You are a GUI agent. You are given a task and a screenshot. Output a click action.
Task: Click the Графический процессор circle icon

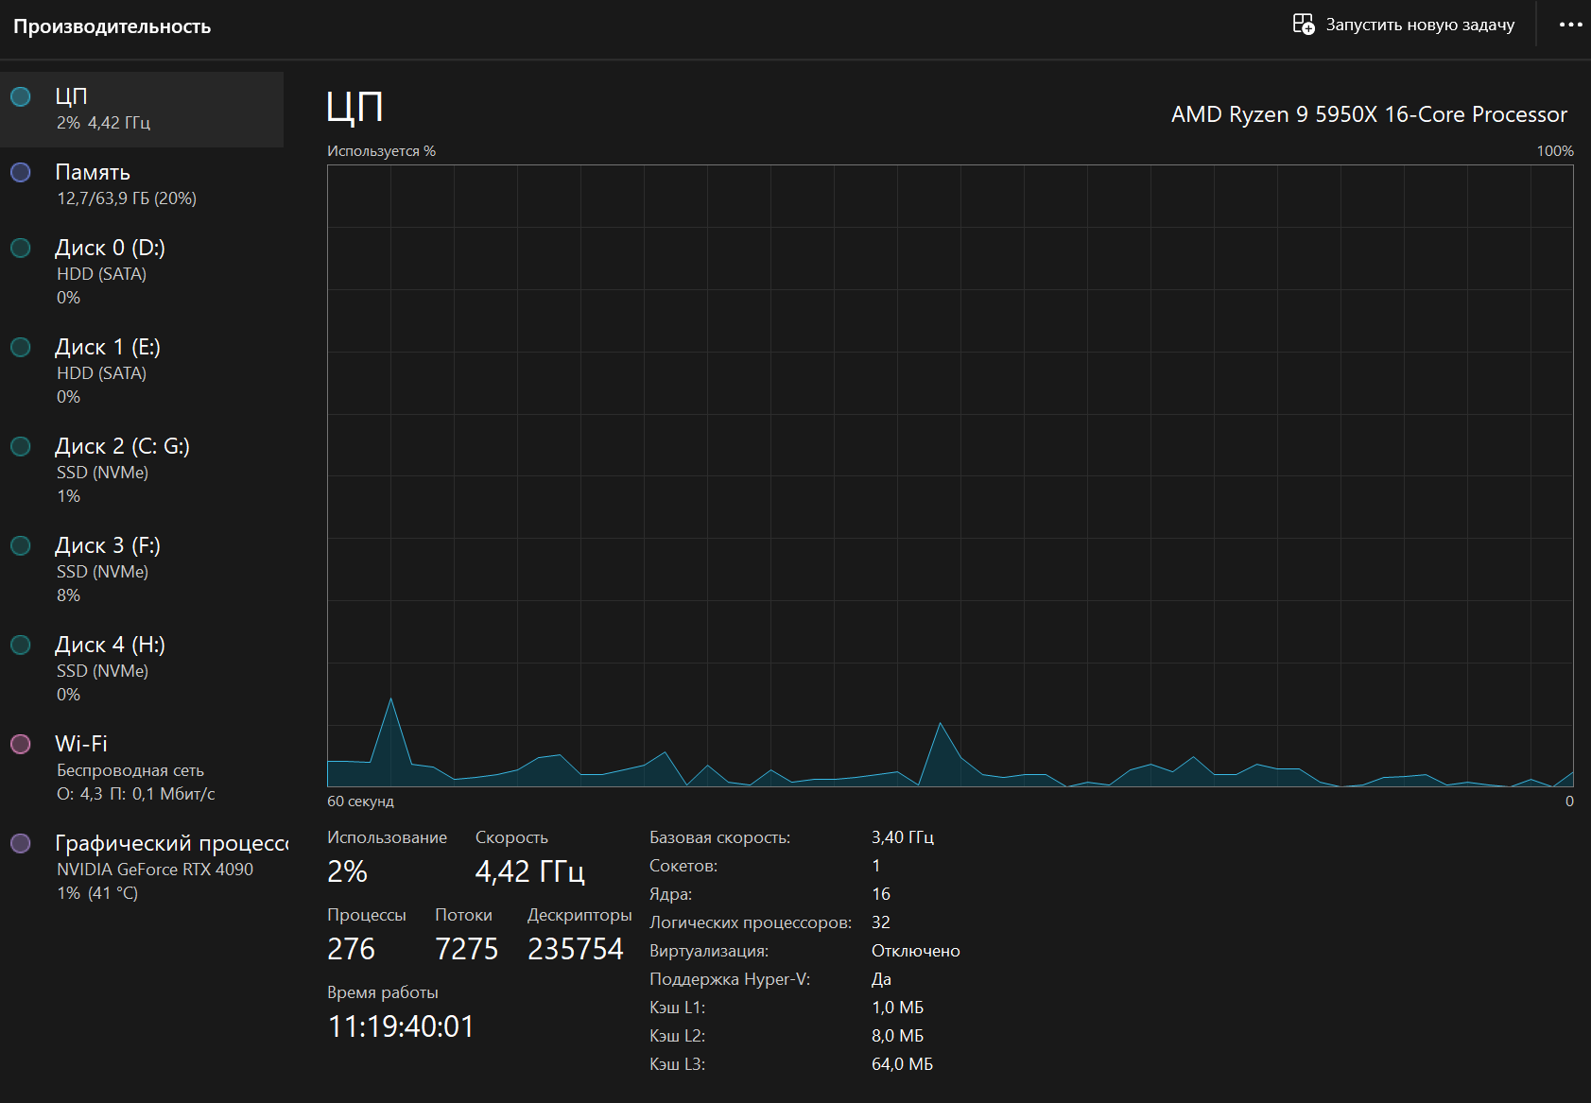(21, 843)
